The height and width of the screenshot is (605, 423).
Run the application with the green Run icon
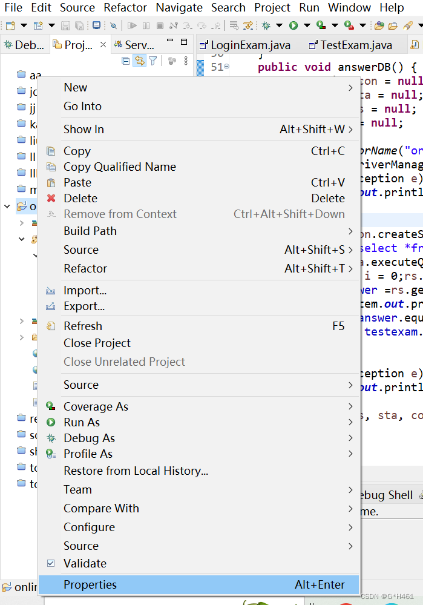pyautogui.click(x=293, y=25)
